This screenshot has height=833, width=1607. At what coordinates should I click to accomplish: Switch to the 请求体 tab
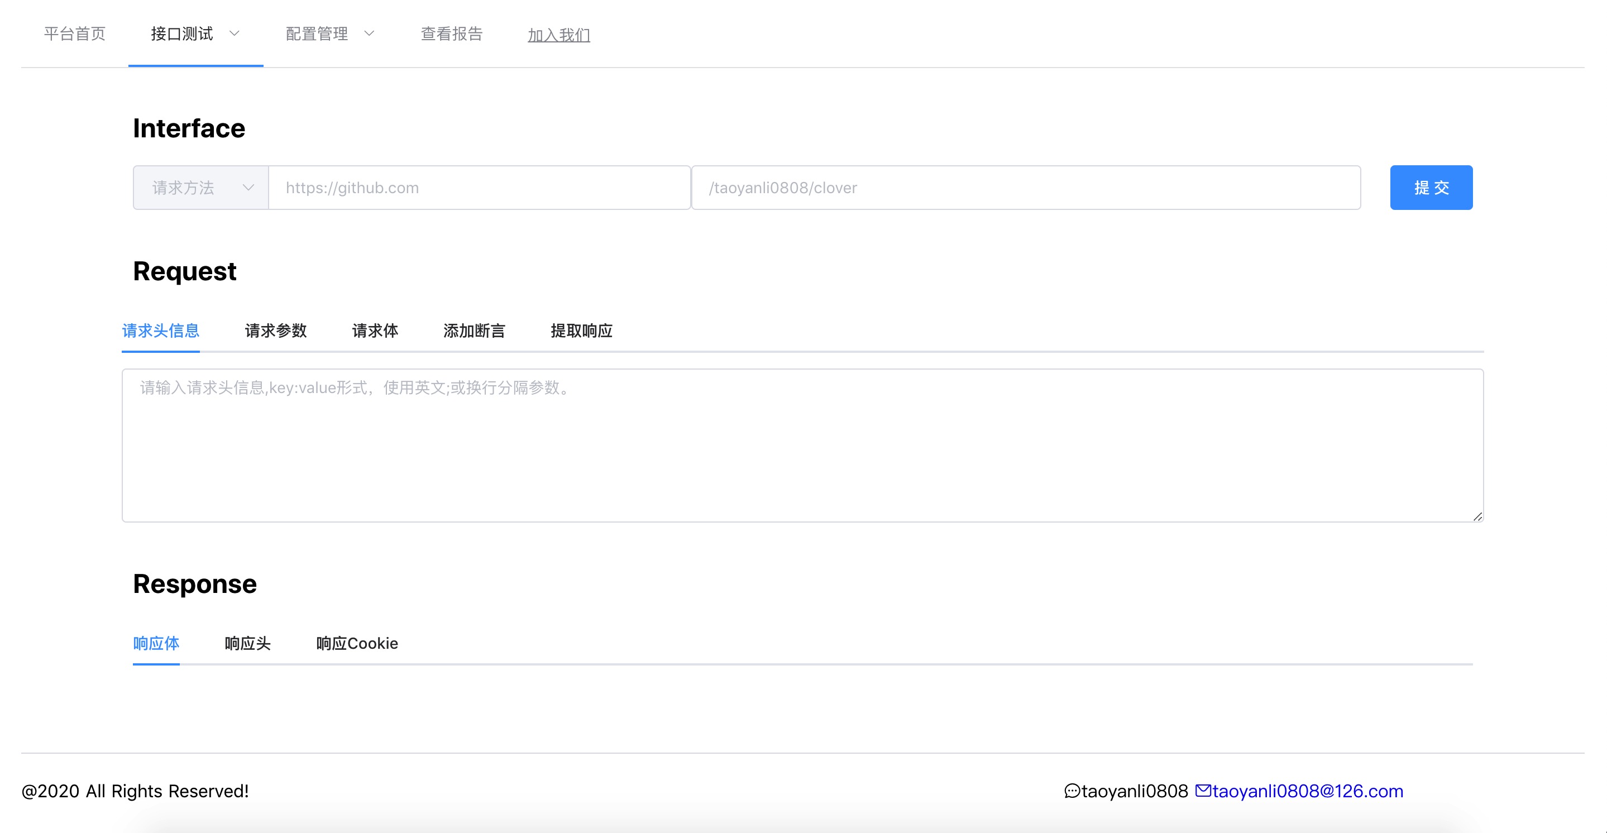click(x=375, y=331)
